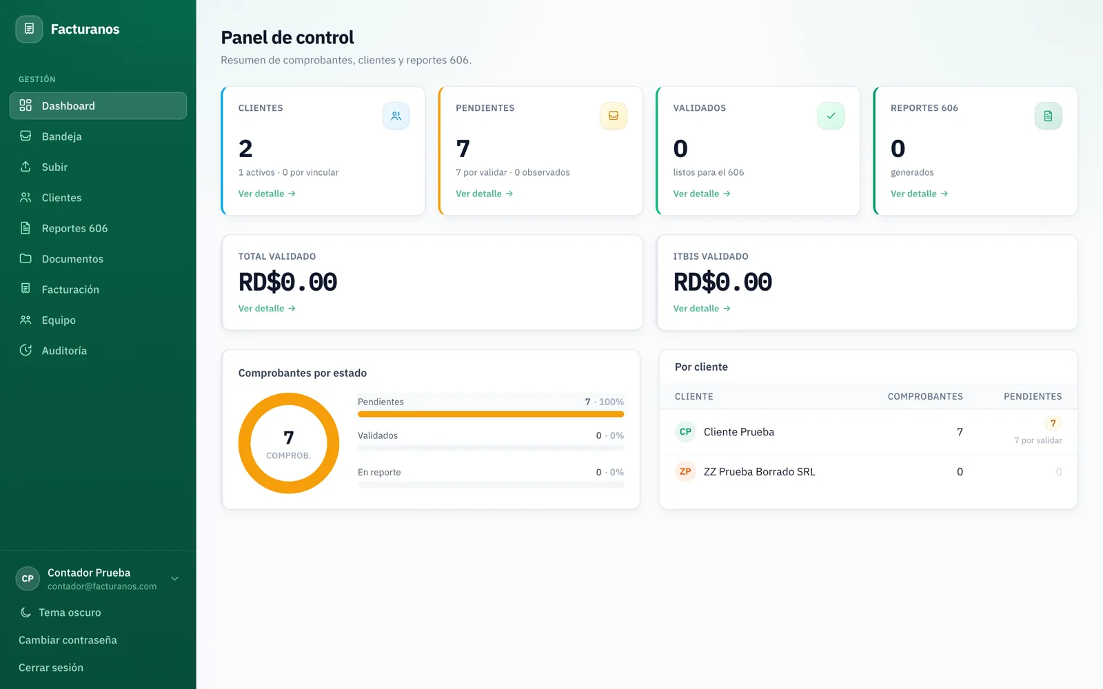1103x689 pixels.
Task: Click Cambiar contraseña
Action: 68,640
